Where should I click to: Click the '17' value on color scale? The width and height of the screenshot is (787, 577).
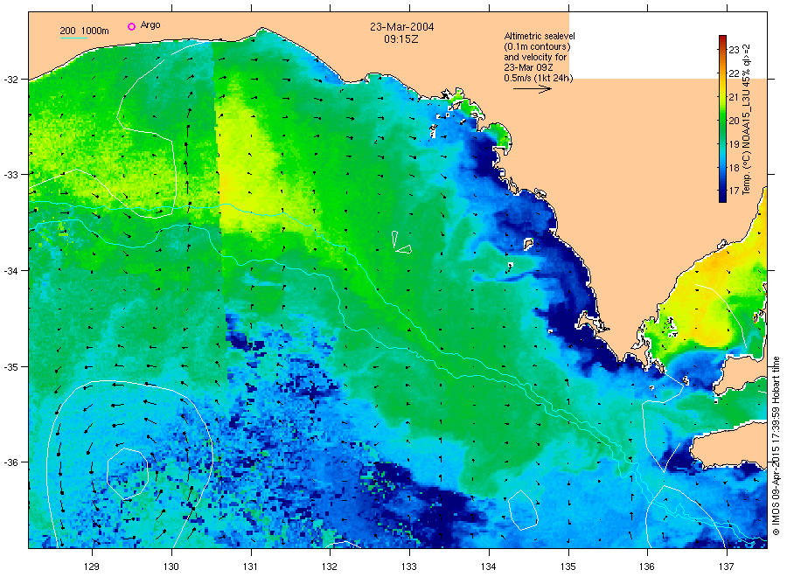click(734, 191)
